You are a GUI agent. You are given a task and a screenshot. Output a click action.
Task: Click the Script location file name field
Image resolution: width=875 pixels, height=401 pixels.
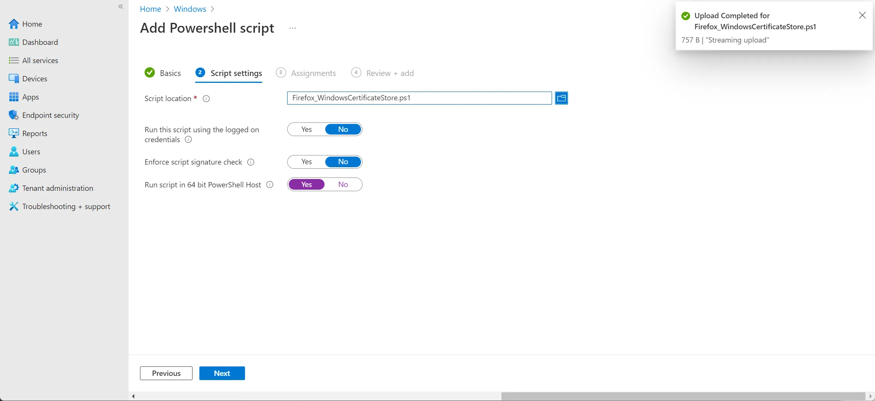point(419,98)
